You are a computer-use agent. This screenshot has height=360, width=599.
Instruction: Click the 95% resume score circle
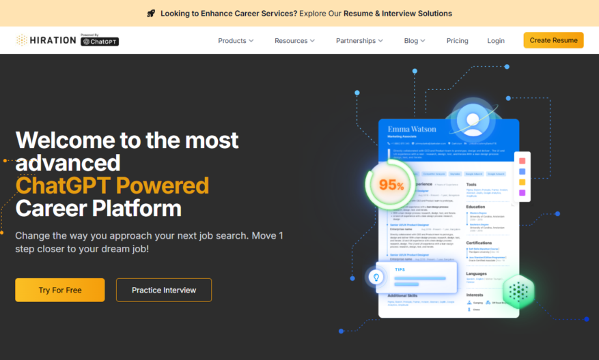point(390,185)
